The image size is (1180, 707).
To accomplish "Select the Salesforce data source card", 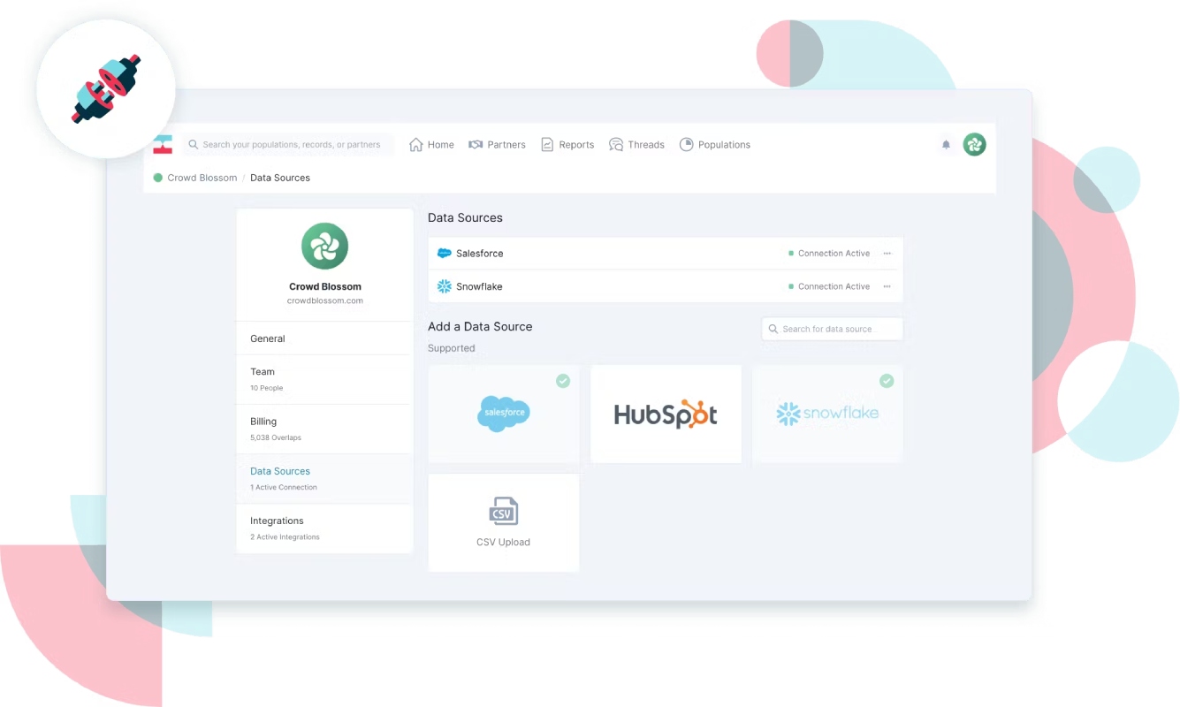I will 504,414.
